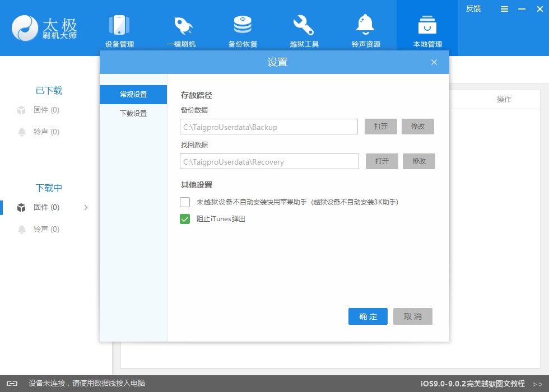Viewport: 549px width, 392px height.
Task: Open the hamburger main menu icon
Action: click(504, 9)
